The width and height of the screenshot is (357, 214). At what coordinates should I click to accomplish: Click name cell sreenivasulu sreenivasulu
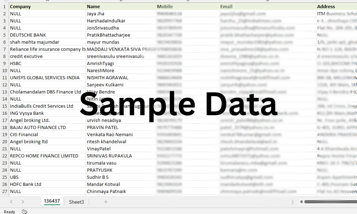point(121,56)
